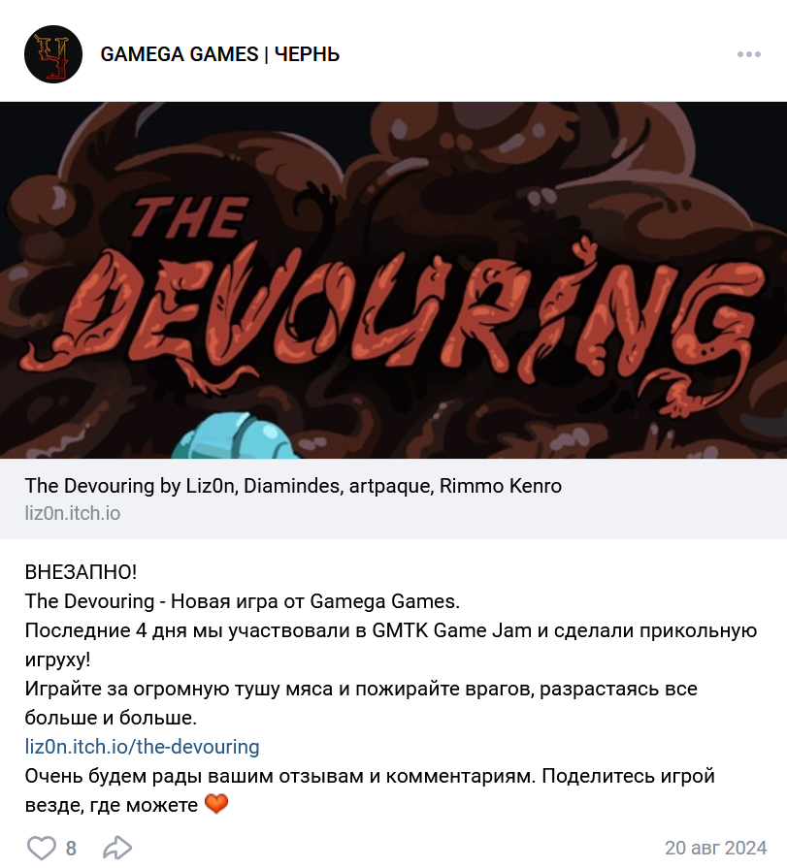Click the line starting "Играйте за огромную"
This screenshot has width=787, height=868.
tap(361, 703)
